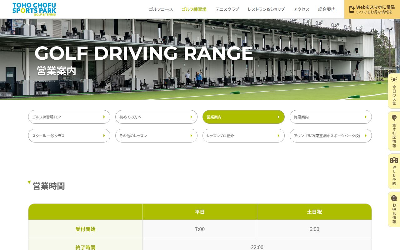400x250 pixels.
Task: Click the golf ball icon for 空き打席情報
Action: coord(394,118)
